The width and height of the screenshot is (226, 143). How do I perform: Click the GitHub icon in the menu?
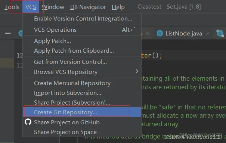[28, 122]
